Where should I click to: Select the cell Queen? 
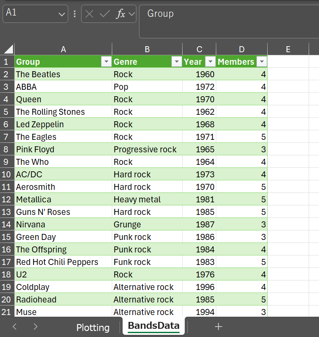pos(63,99)
